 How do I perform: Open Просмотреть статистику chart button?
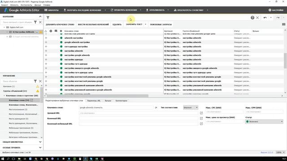188,10
